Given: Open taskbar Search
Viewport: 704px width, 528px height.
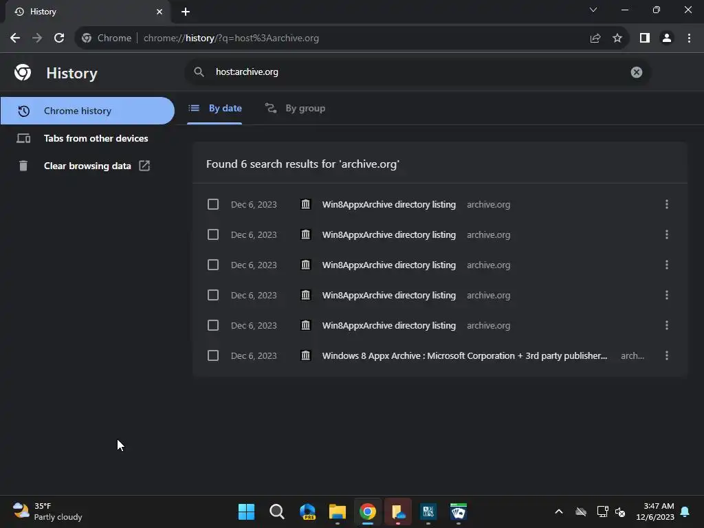Looking at the screenshot, I should click(x=276, y=511).
